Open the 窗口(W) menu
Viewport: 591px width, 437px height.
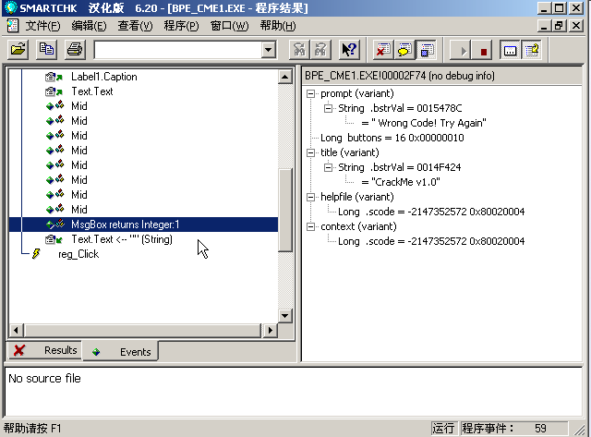[230, 26]
